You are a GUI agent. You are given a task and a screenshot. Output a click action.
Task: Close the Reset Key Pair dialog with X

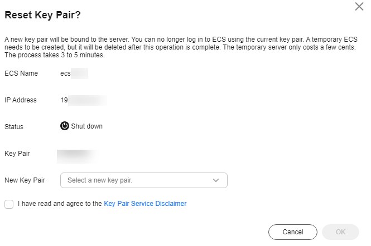[359, 6]
